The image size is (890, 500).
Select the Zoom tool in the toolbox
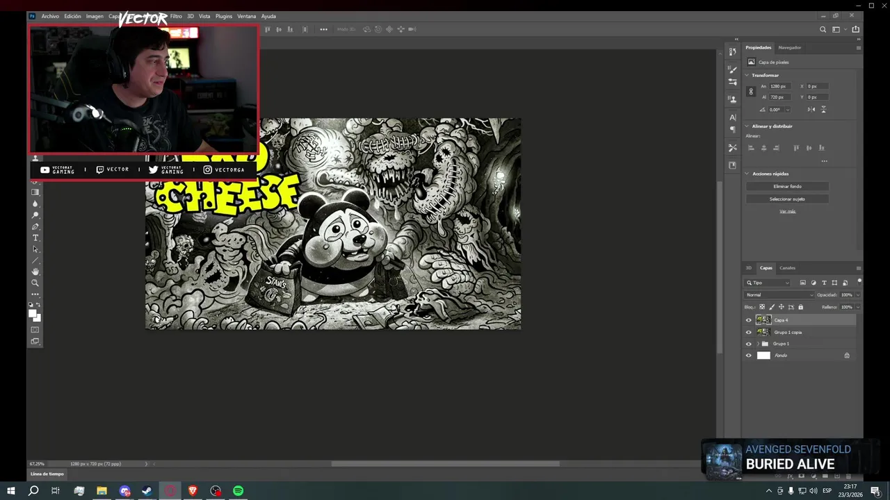point(35,283)
